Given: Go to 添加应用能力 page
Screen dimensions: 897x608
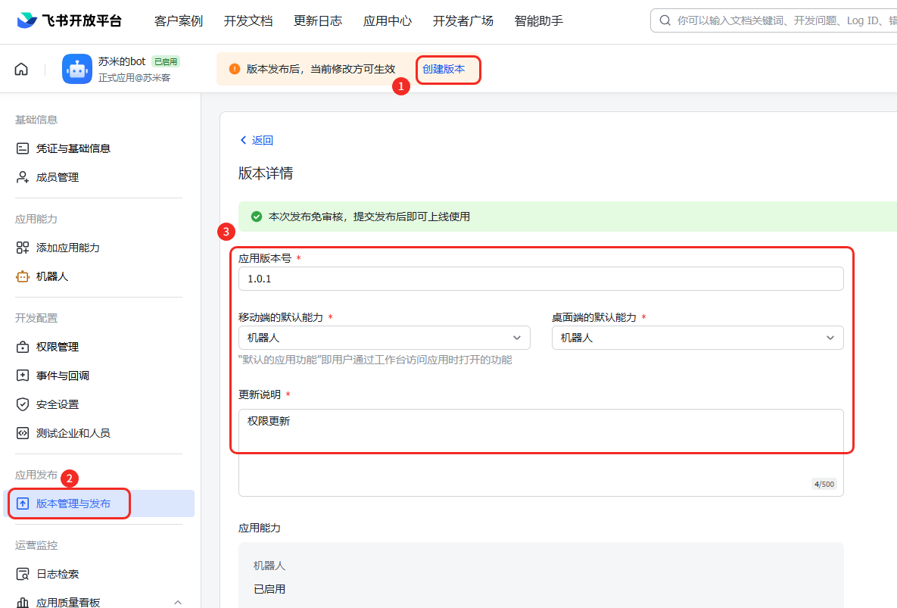Looking at the screenshot, I should [67, 248].
